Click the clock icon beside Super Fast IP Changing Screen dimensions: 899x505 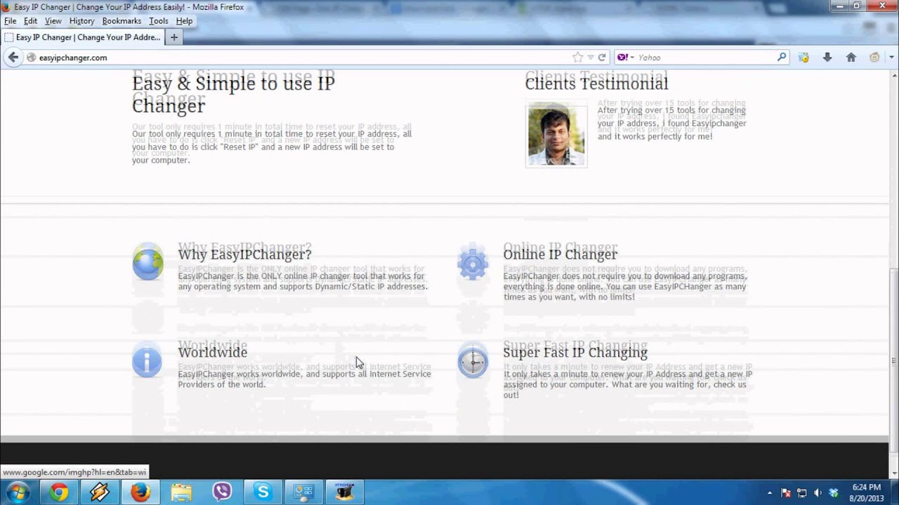pos(473,361)
